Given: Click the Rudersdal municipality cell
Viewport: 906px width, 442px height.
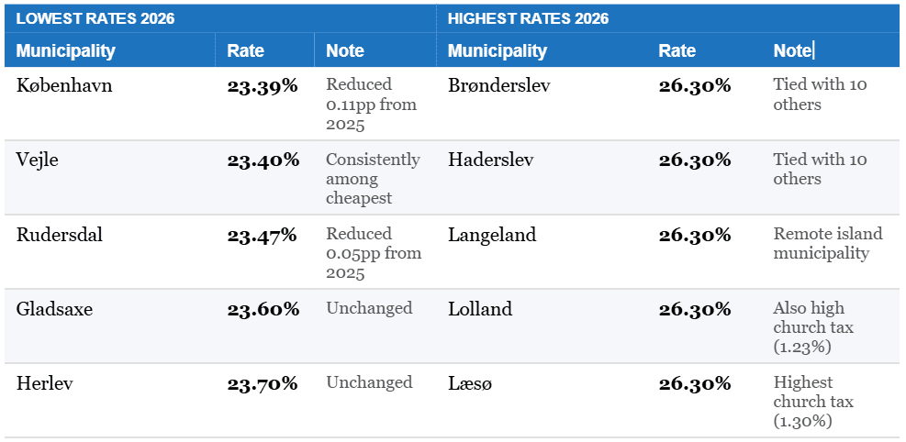Looking at the screenshot, I should tap(60, 235).
